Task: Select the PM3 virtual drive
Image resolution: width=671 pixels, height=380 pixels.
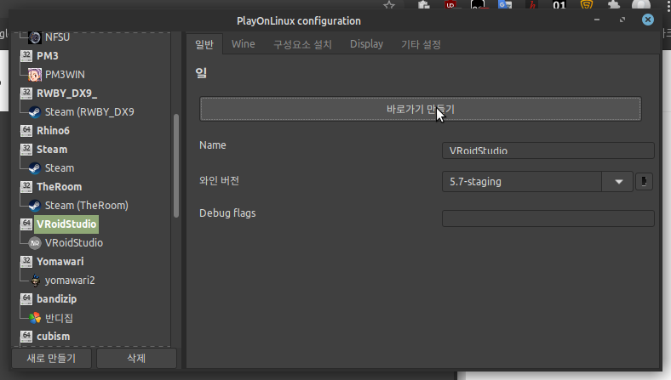Action: [48, 56]
